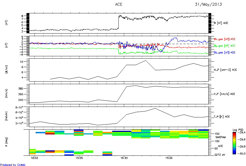Click the '-29.4' color bar maximum value
246x166 pixels.
pyautogui.click(x=241, y=132)
